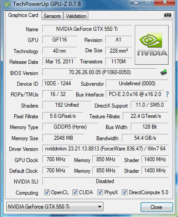Close window with the red X button
Screen dimensions: 178x217
(165, 2)
